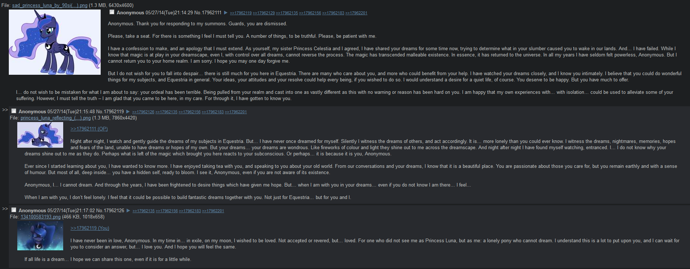This screenshot has height=269, width=690.
Task: Hide reply 17962119 using its >> icon
Action: coord(5,110)
